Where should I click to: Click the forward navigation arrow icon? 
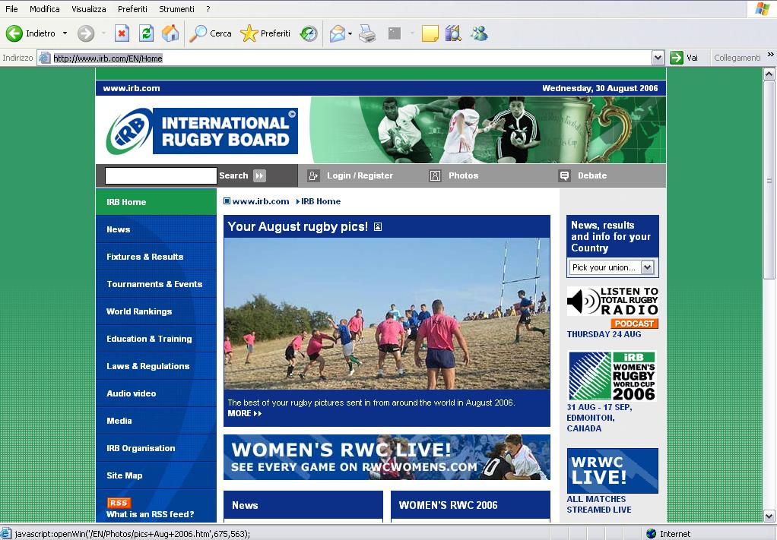click(x=86, y=33)
